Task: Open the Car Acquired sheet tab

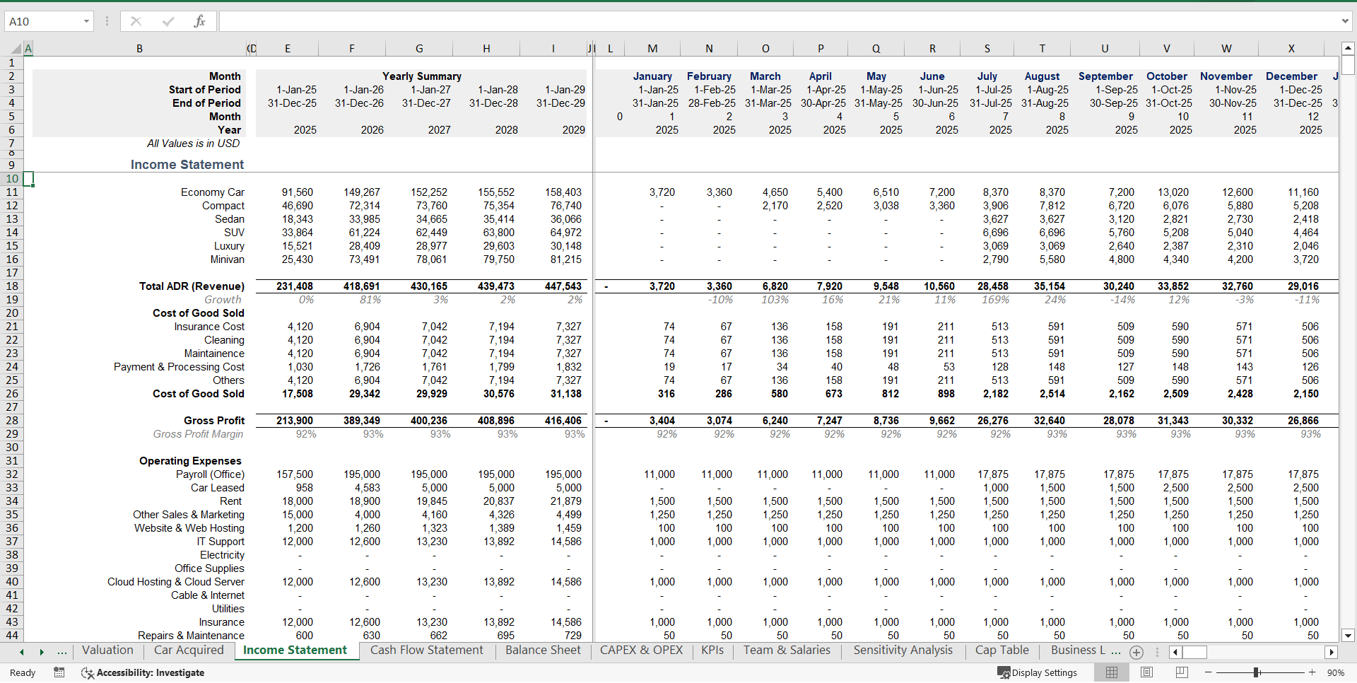Action: click(189, 650)
